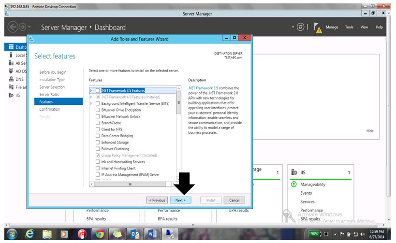Check the BitLocker Drive Encryption checkbox

click(98, 110)
